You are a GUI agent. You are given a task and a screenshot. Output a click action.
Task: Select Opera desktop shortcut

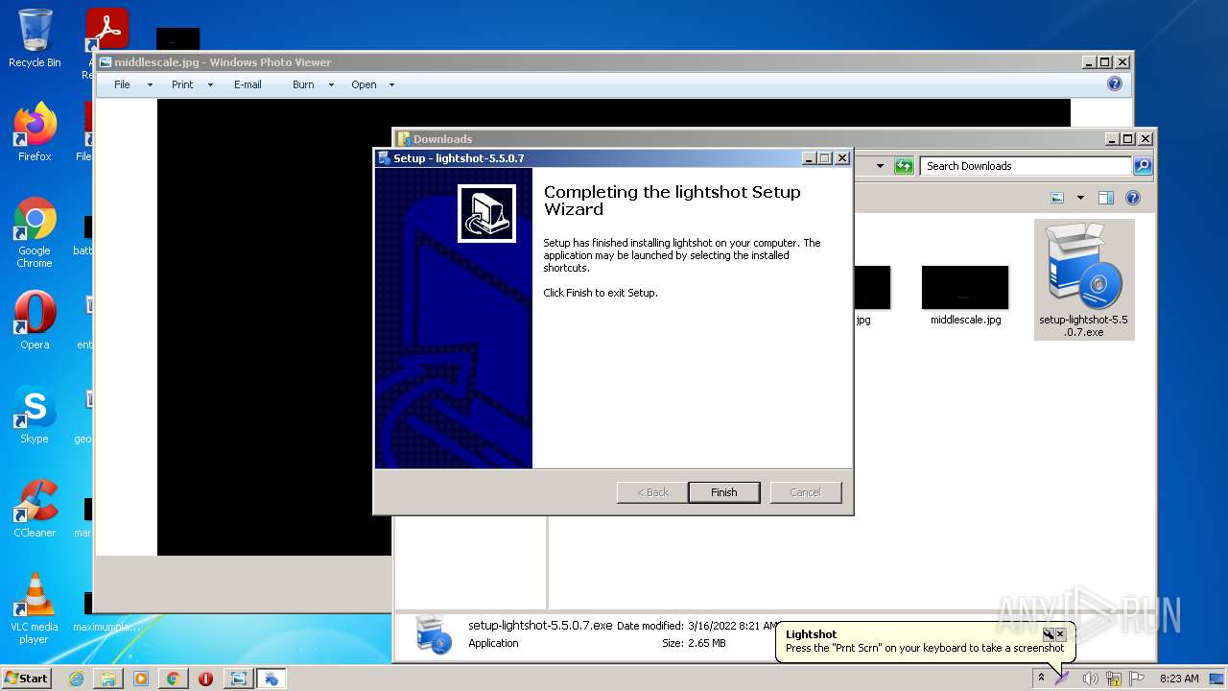pos(35,321)
